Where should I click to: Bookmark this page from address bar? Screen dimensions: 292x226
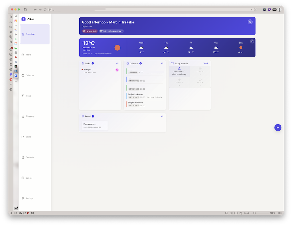pos(255,9)
